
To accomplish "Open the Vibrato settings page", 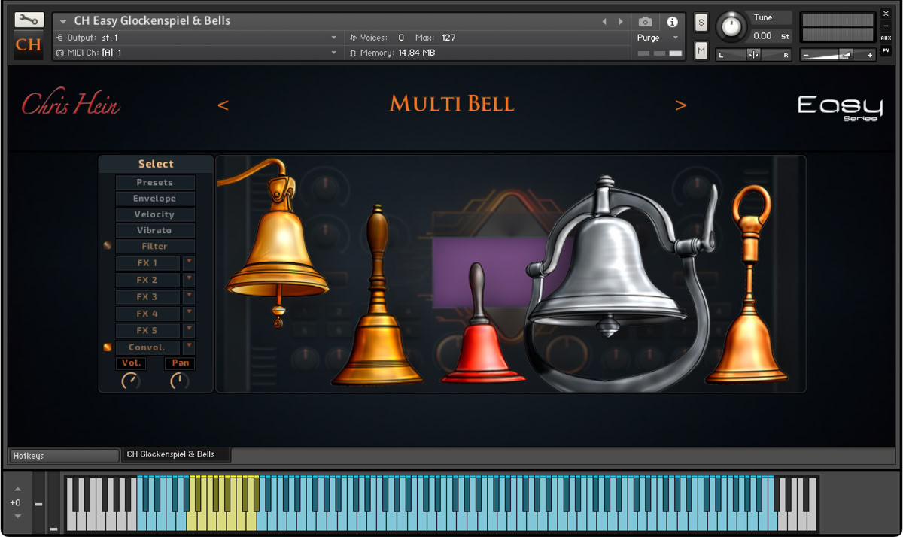I will point(154,230).
